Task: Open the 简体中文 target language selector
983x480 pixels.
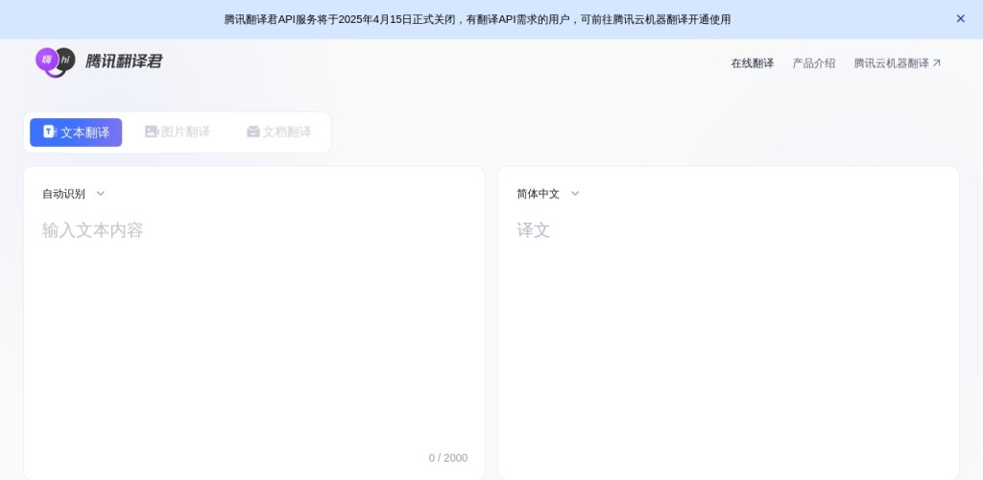Action: pos(539,194)
